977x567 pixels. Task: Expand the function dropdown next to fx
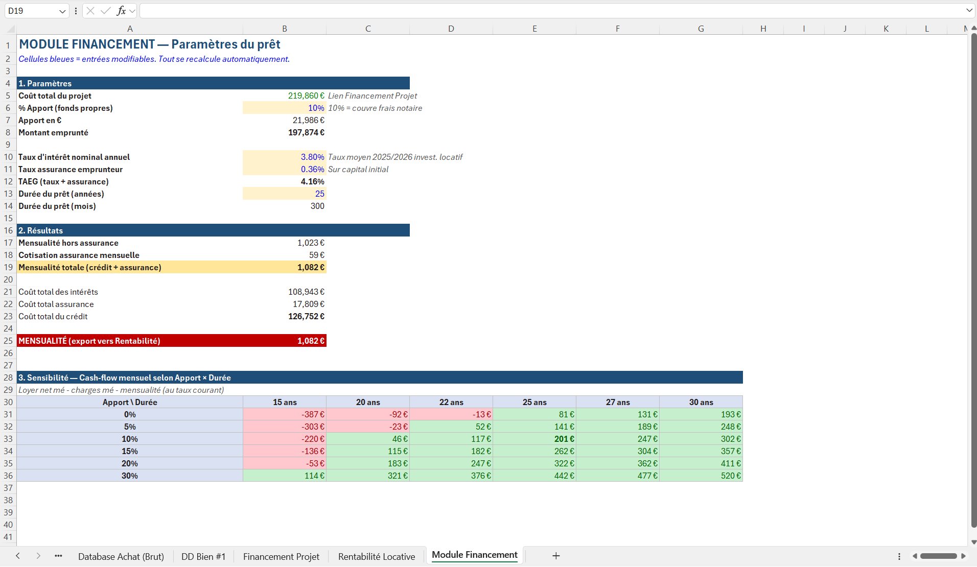click(132, 11)
